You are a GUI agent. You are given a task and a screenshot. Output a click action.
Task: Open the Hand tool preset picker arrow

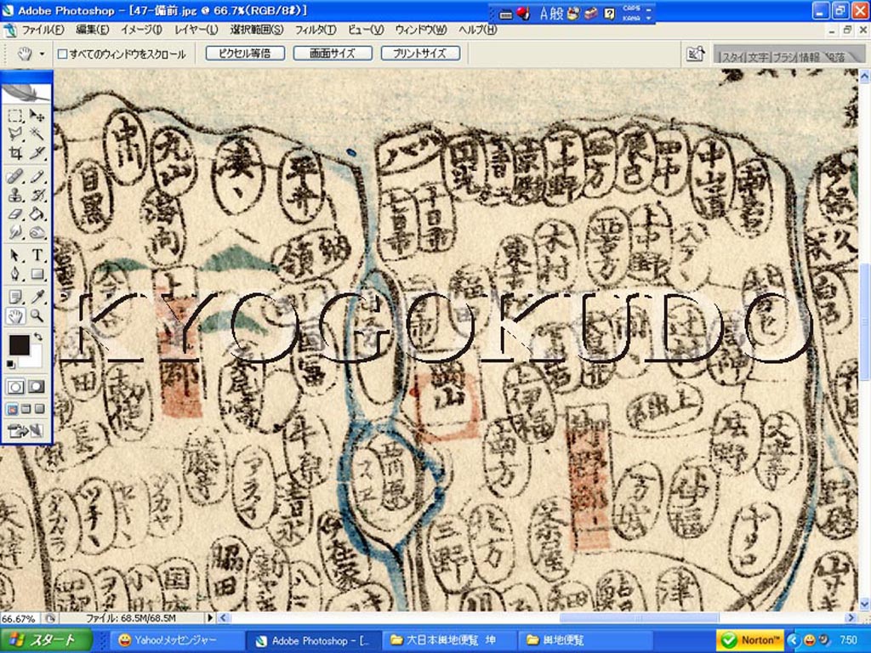pos(42,54)
